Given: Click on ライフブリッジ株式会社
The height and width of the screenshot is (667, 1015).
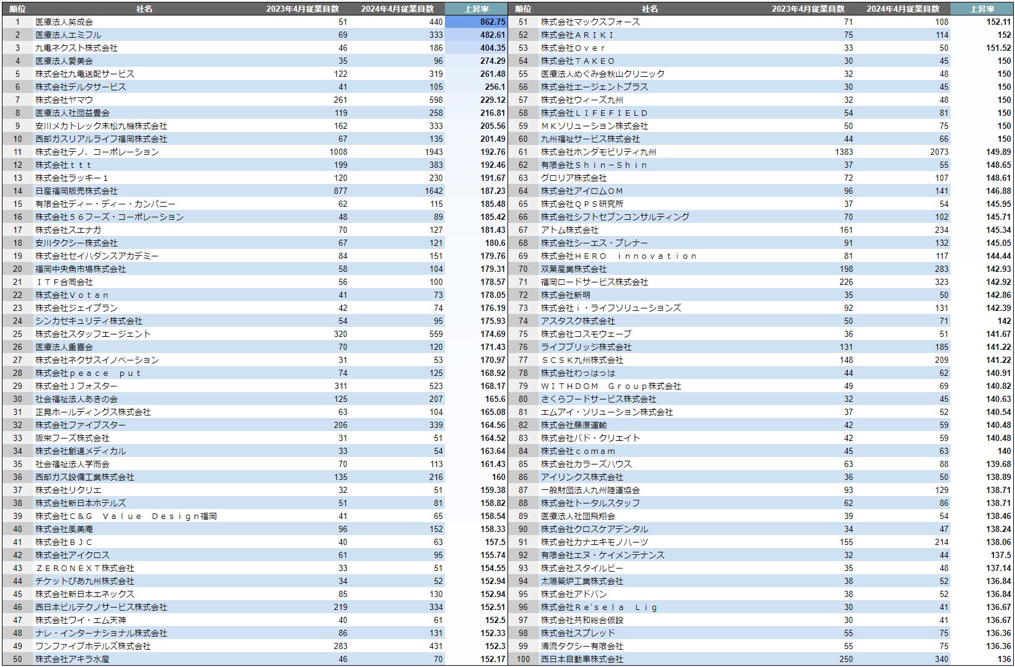Looking at the screenshot, I should point(586,347).
